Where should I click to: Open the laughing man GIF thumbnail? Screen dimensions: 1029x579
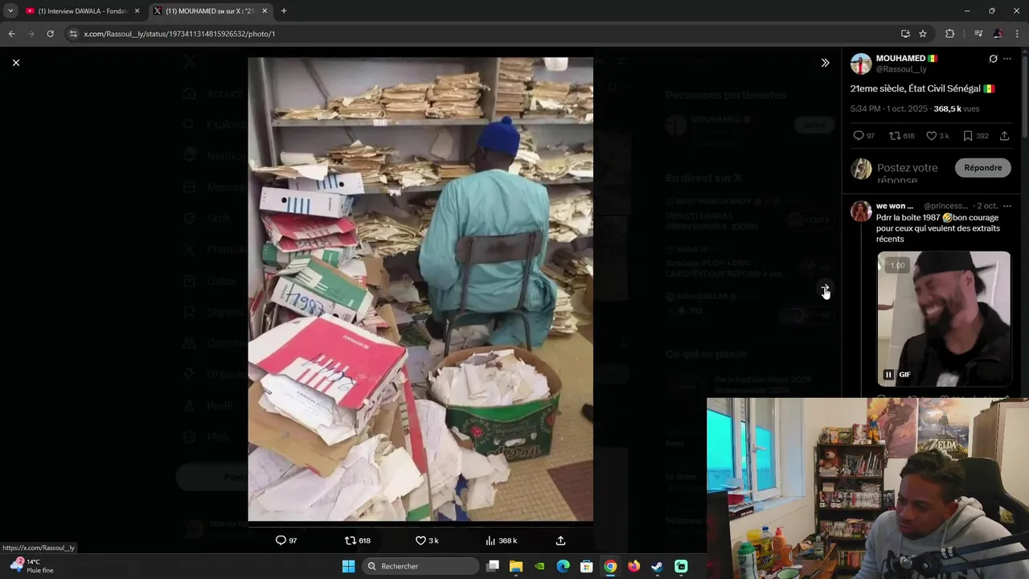tap(944, 319)
